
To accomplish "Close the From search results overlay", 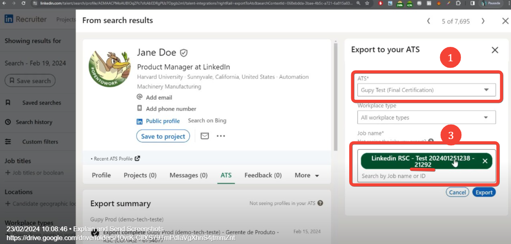I will pos(505,21).
